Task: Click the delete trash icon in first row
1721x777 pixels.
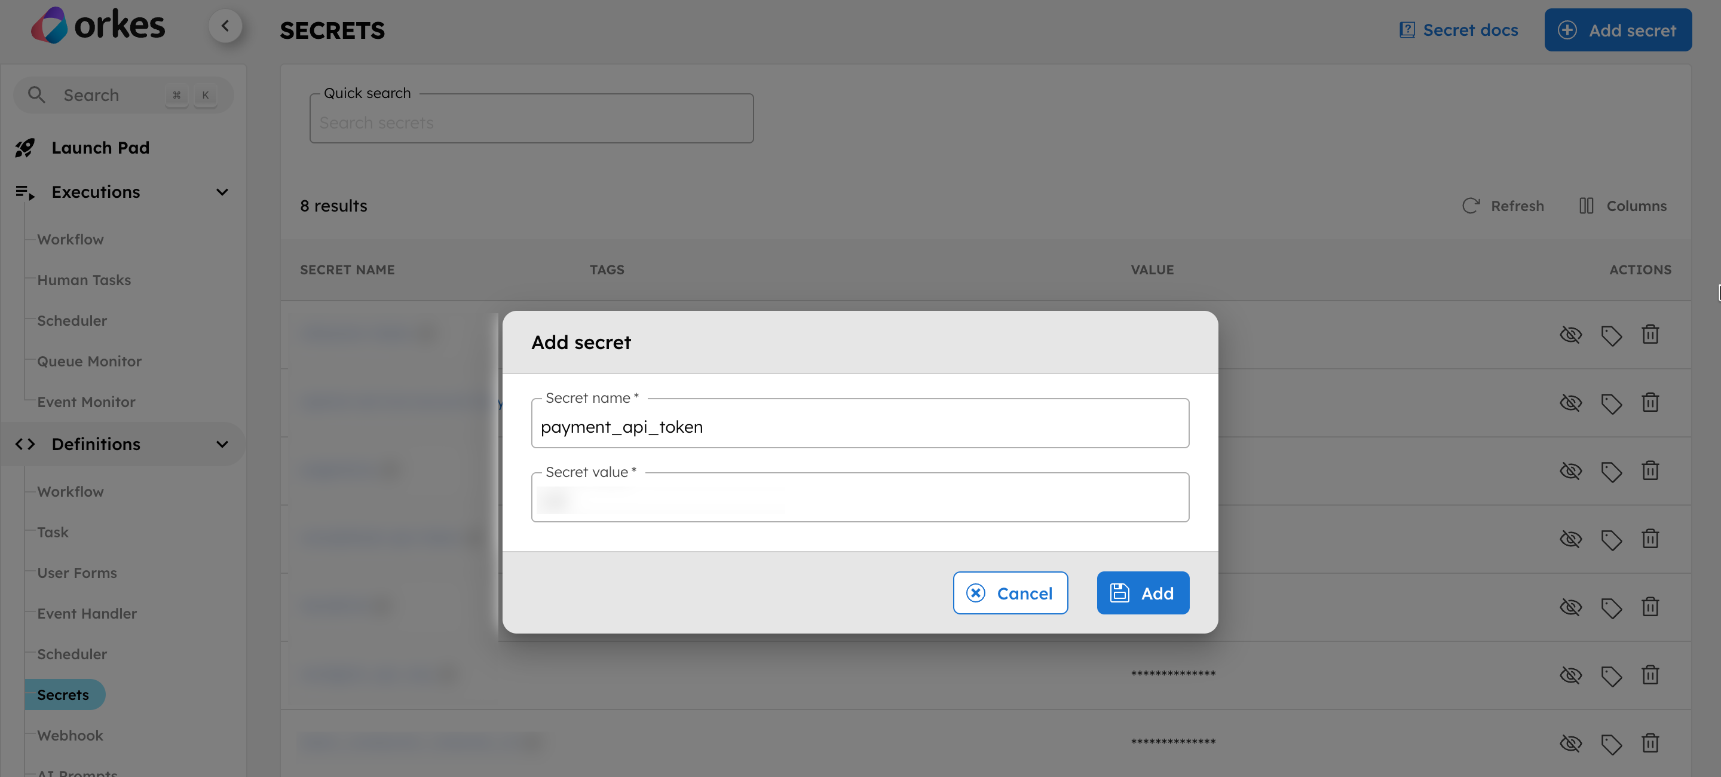Action: (x=1649, y=334)
